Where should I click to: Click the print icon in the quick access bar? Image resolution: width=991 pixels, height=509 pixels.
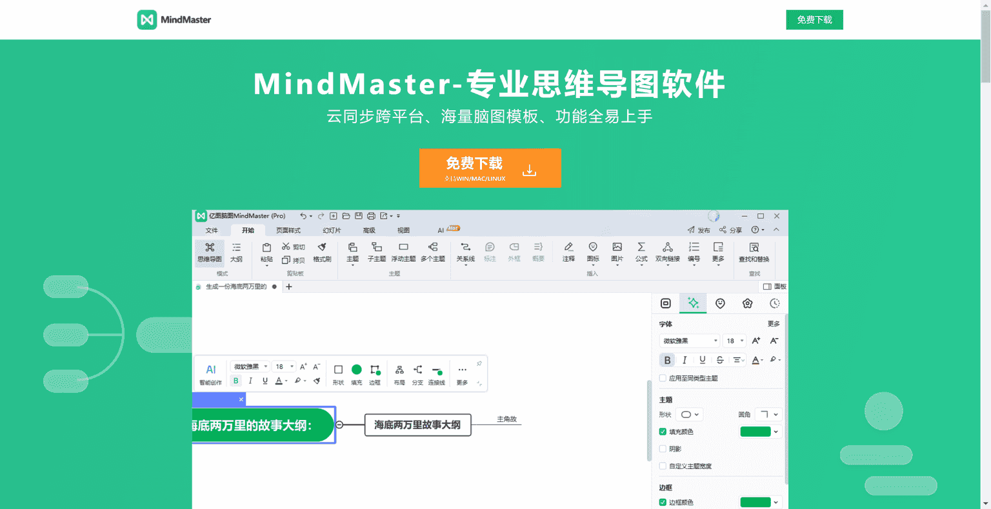(371, 216)
